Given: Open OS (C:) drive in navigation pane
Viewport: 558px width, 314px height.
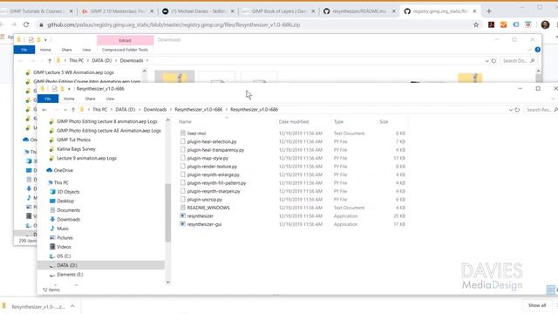Looking at the screenshot, I should coord(64,256).
